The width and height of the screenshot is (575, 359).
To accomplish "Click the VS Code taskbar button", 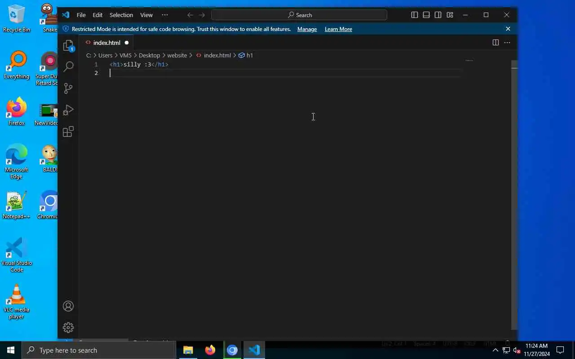I will [254, 350].
